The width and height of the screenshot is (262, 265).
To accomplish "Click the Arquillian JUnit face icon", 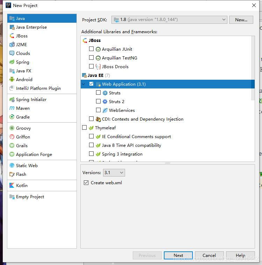I will pyautogui.click(x=98, y=49).
